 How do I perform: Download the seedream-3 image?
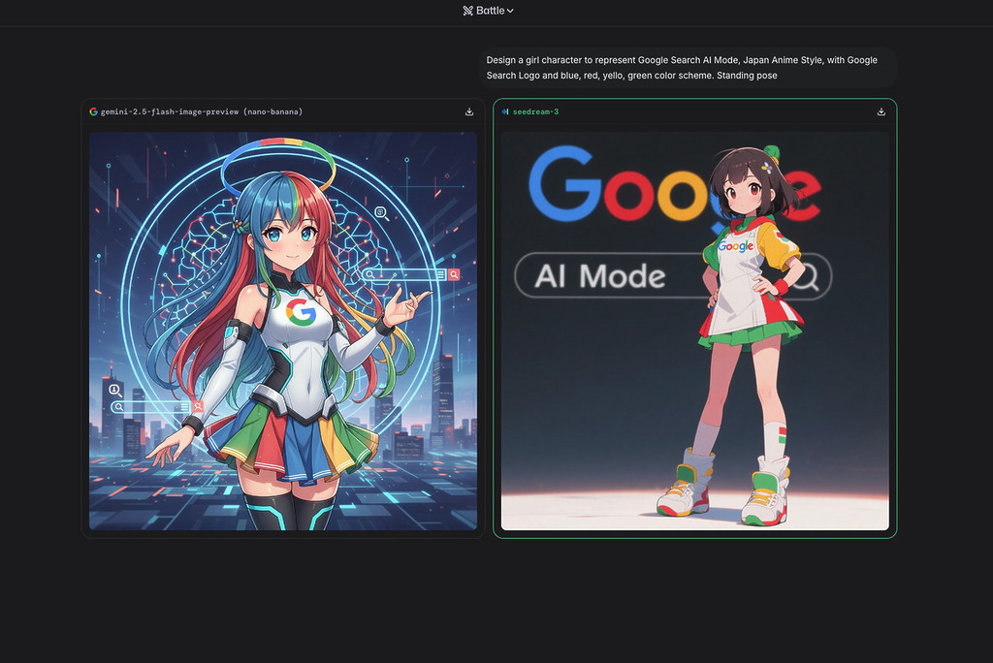point(881,112)
